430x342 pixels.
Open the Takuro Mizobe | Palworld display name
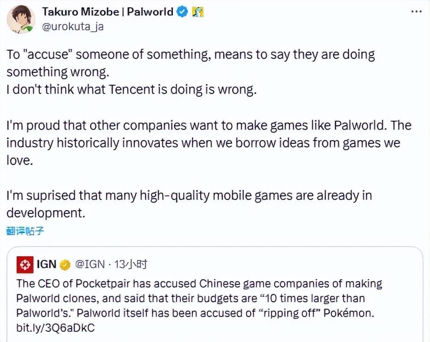108,12
